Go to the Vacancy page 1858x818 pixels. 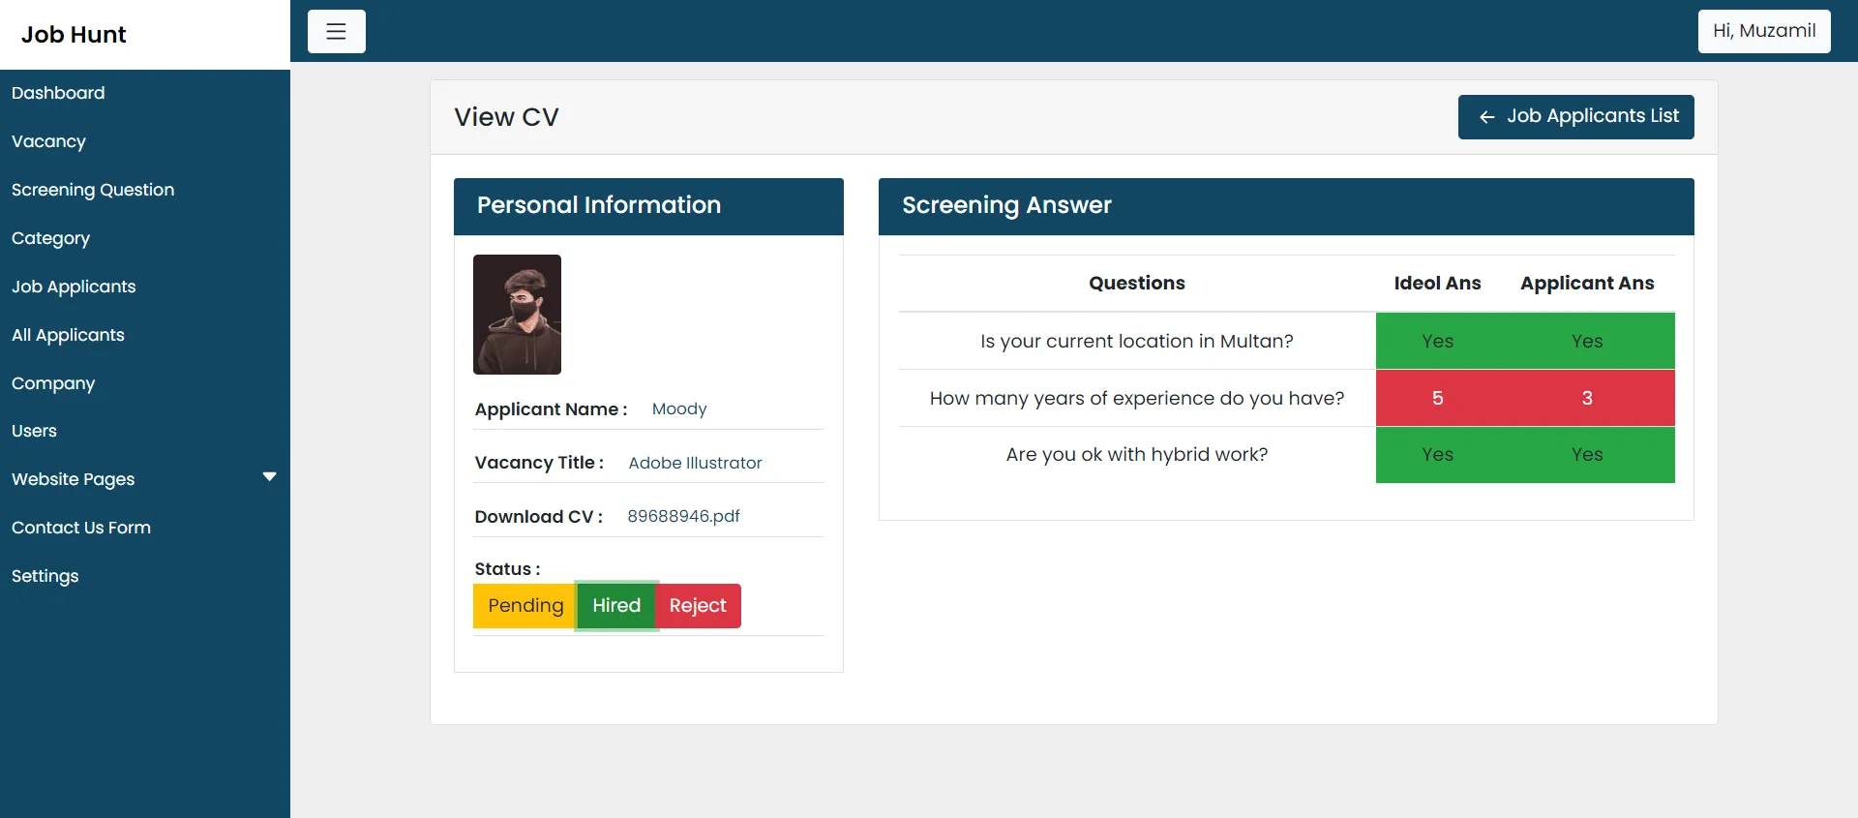[48, 141]
